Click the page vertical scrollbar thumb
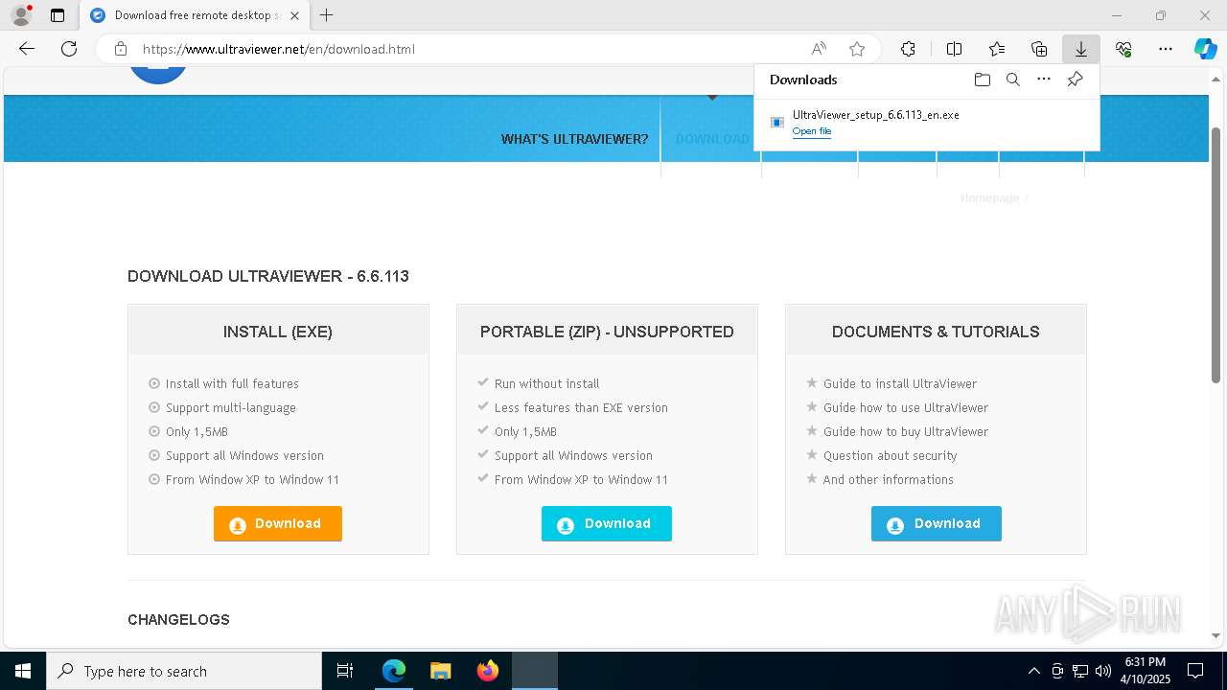 1216,254
